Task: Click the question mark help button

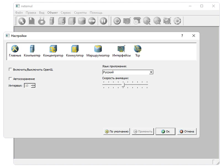Action: coord(182,36)
